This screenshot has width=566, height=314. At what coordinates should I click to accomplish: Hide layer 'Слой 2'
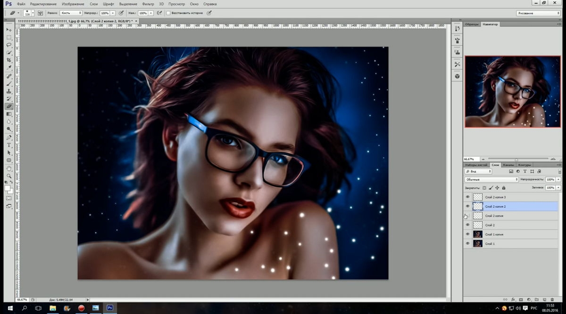(468, 225)
